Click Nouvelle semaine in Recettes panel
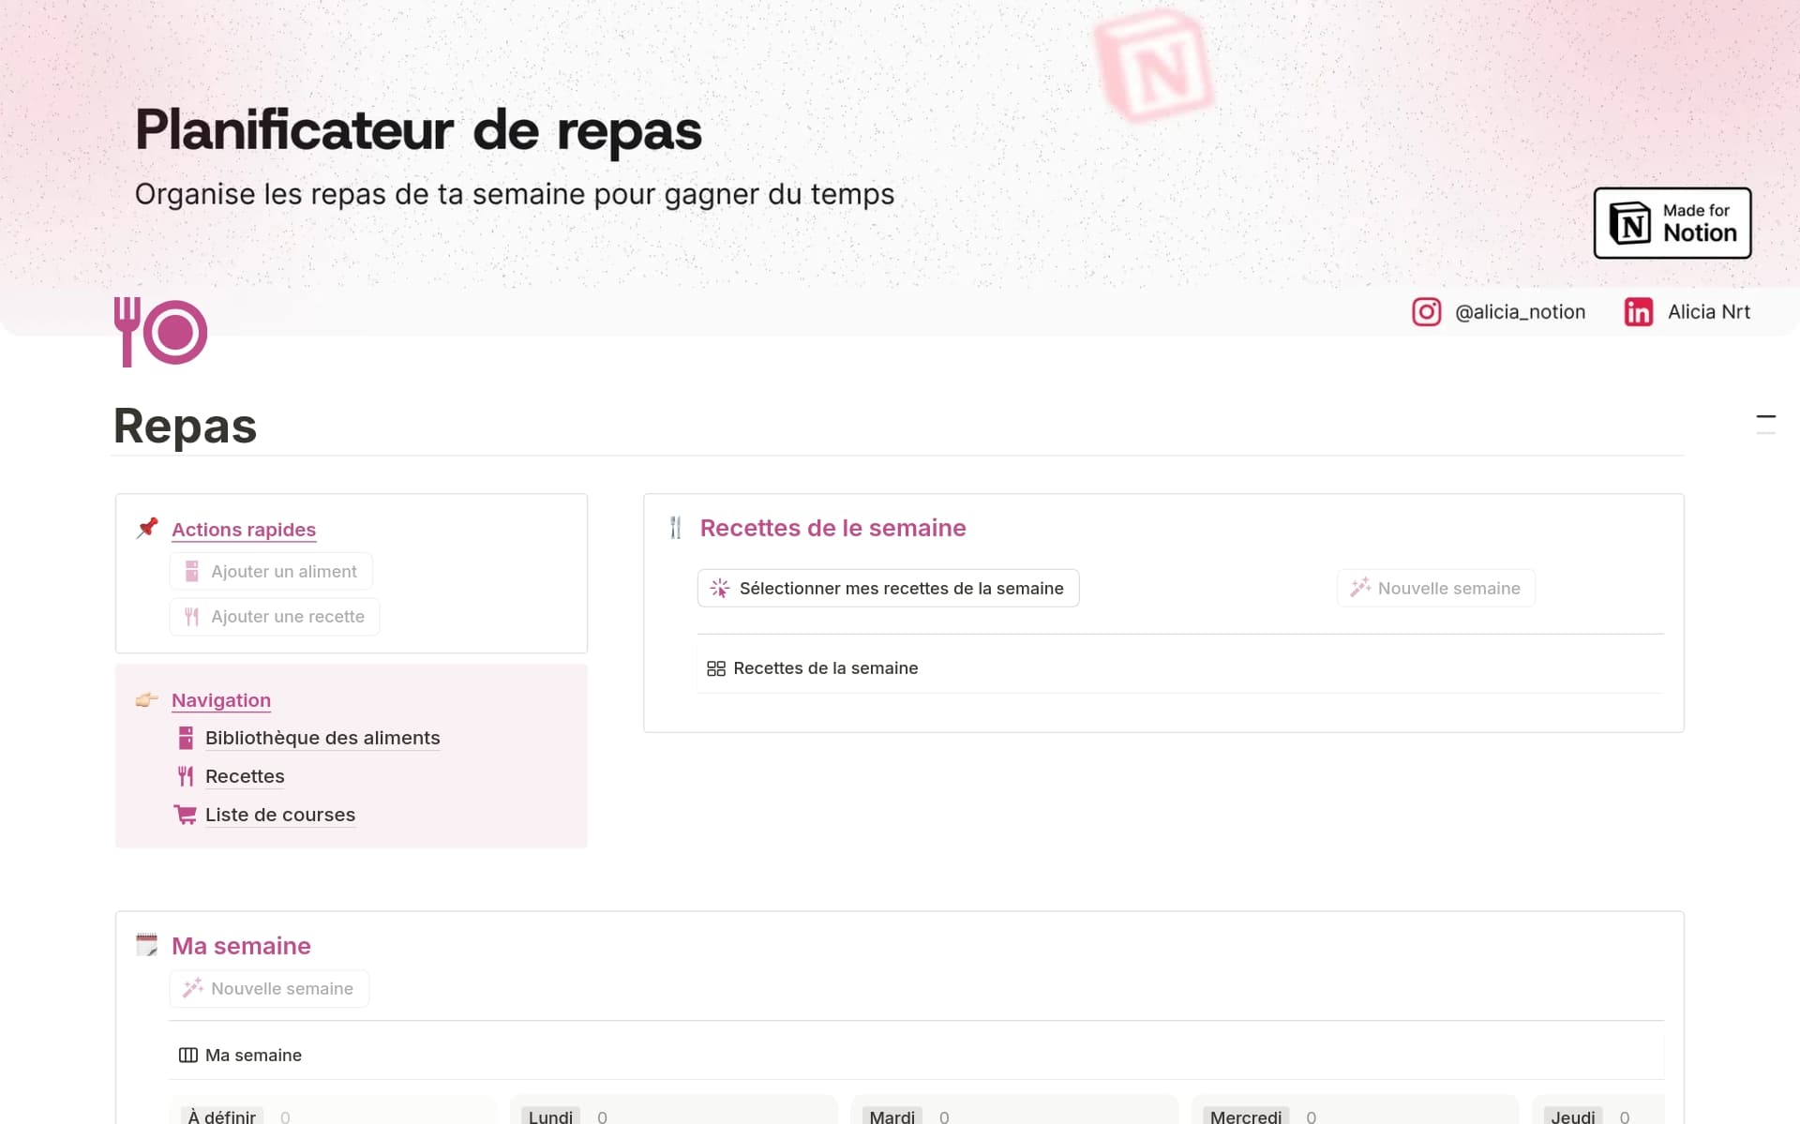The height and width of the screenshot is (1124, 1800). pyautogui.click(x=1435, y=588)
